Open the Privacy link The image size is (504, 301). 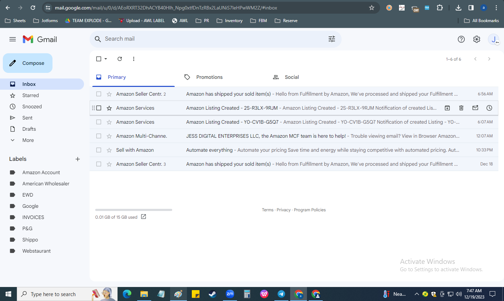tap(283, 210)
